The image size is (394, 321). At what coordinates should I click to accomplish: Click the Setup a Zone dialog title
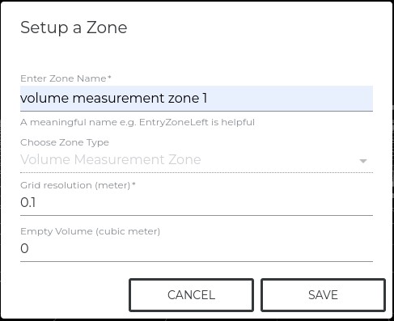coord(74,27)
